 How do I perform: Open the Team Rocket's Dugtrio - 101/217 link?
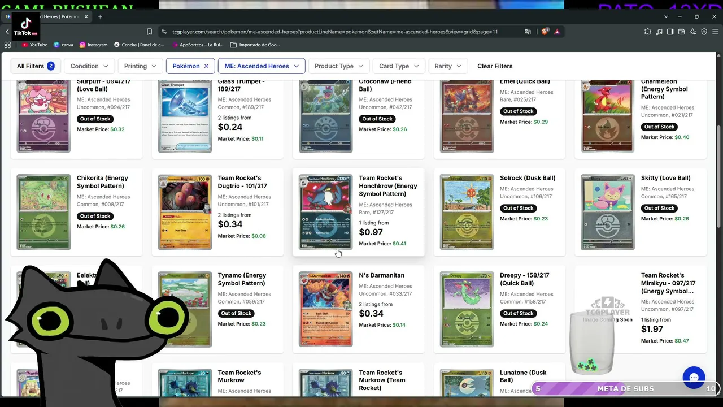tap(242, 182)
